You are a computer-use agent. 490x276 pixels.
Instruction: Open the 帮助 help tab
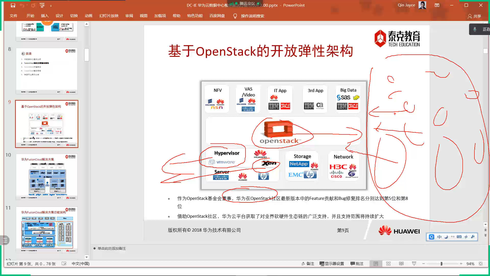pos(176,16)
